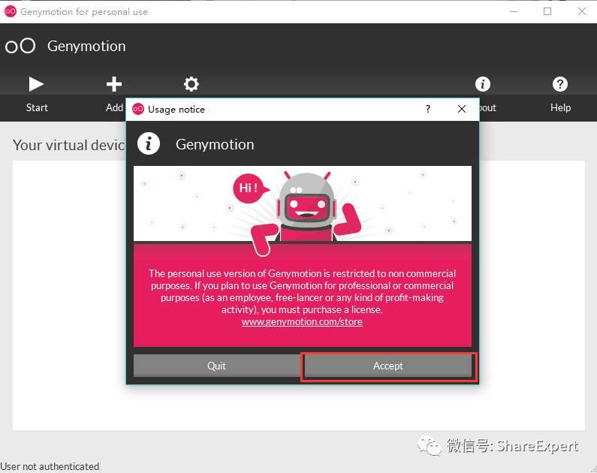The height and width of the screenshot is (473, 597).
Task: Click the Start label in toolbar
Action: point(37,107)
